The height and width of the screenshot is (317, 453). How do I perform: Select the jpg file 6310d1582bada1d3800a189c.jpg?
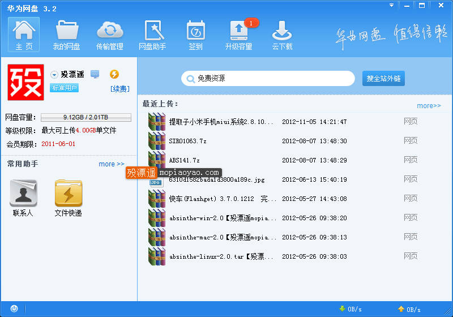pyautogui.click(x=217, y=179)
